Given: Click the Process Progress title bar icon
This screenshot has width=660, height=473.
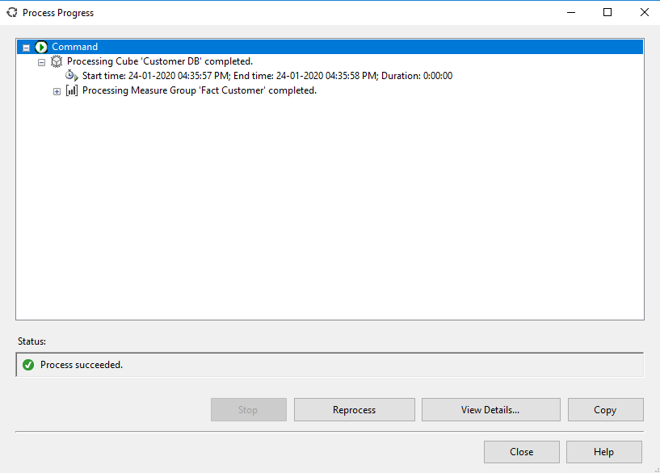Looking at the screenshot, I should pyautogui.click(x=11, y=12).
